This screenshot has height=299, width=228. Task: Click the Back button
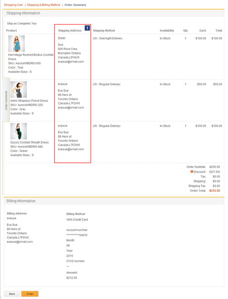point(12,294)
